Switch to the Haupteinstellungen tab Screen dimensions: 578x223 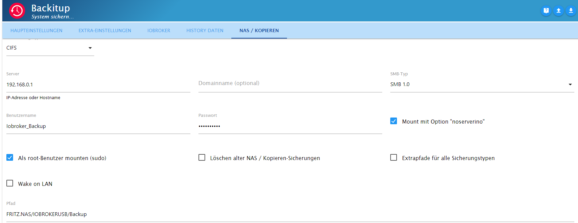tap(36, 30)
